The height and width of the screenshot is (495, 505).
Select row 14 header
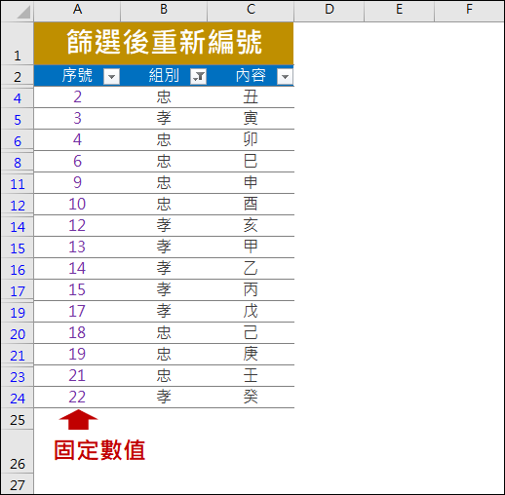coord(18,226)
